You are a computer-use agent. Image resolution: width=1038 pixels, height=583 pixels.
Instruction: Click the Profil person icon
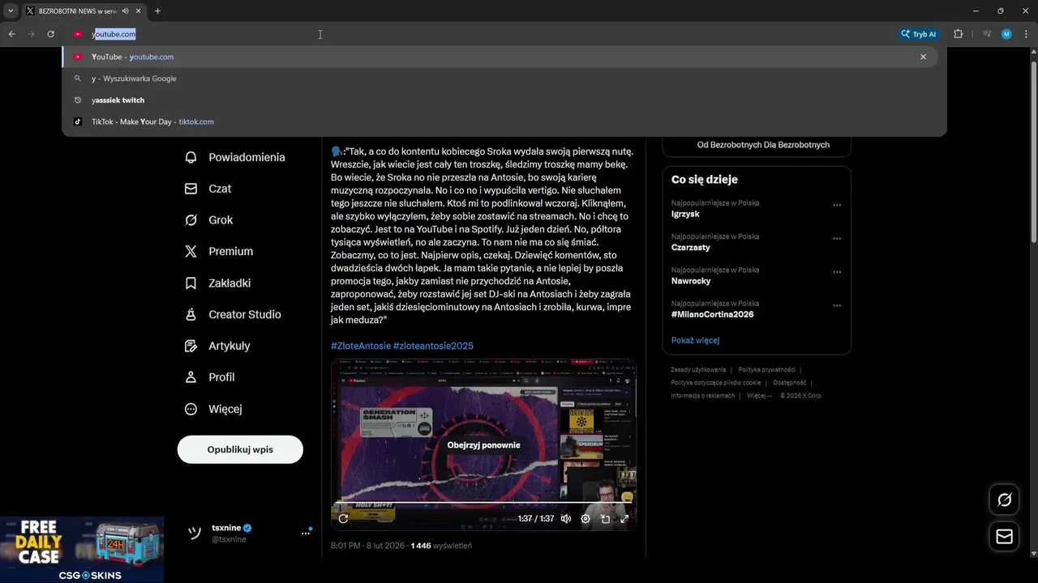[191, 377]
